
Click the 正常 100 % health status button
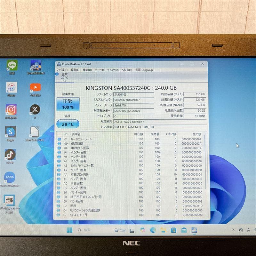point(68,104)
